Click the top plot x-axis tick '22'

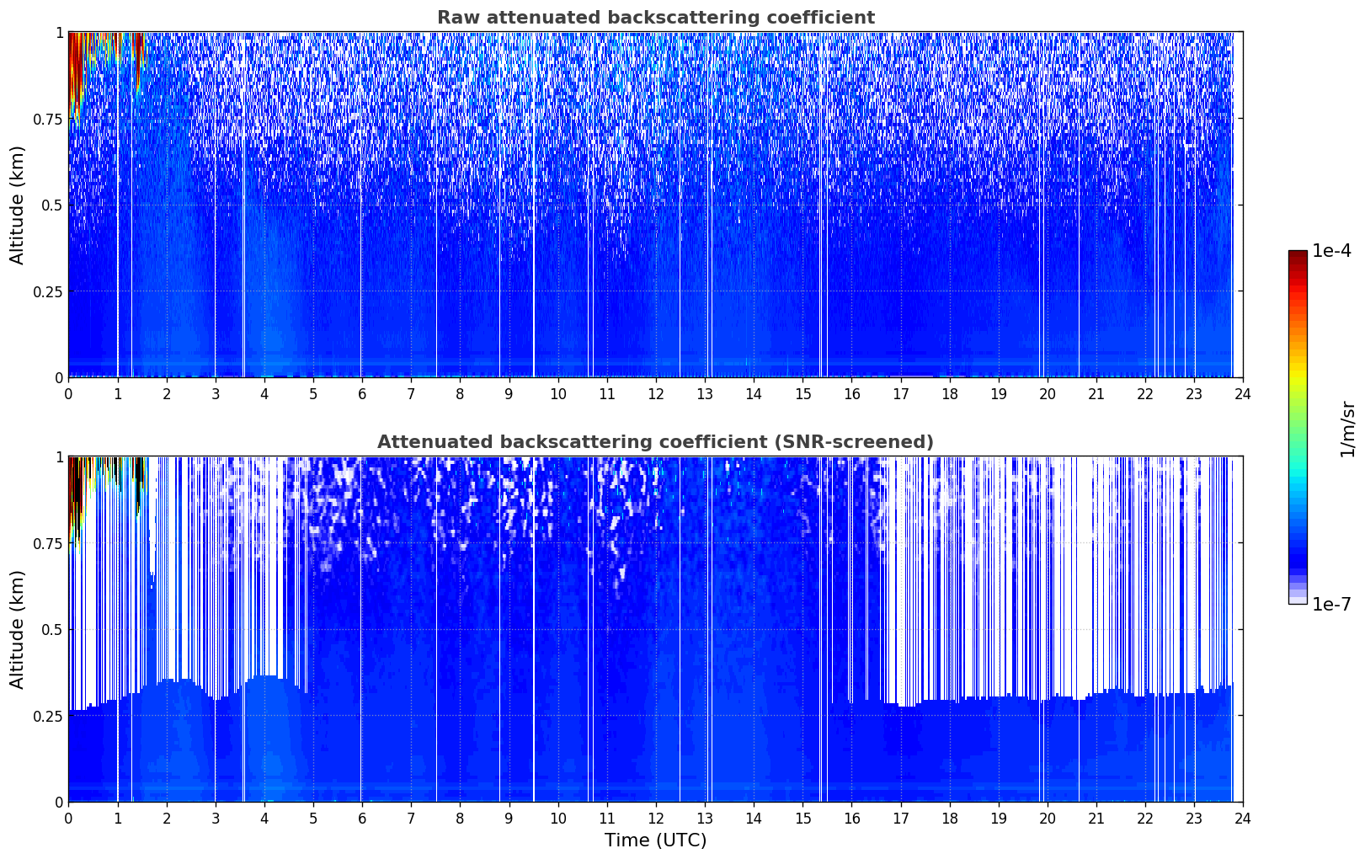click(x=1145, y=393)
